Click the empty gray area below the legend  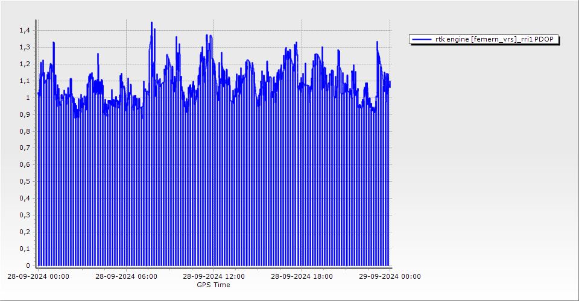coord(482,150)
